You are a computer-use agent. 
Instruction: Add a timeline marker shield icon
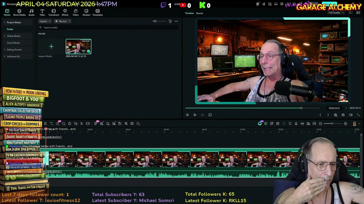[x=290, y=124]
